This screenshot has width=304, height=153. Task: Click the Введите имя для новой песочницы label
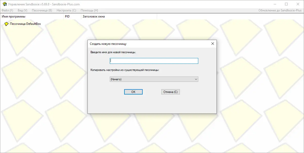pyautogui.click(x=113, y=52)
